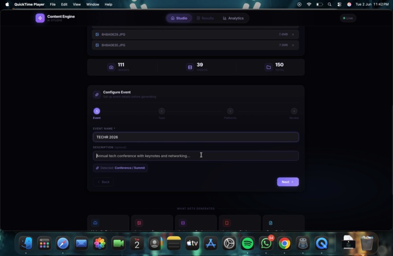Select the 6H8A0629.JPG file name
Image resolution: width=393 pixels, height=256 pixels.
(x=113, y=34)
